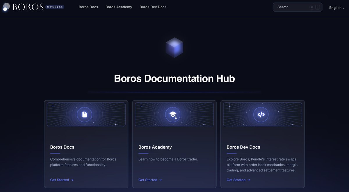Click Get Started under Boros Academy
349x192 pixels.
tap(150, 180)
